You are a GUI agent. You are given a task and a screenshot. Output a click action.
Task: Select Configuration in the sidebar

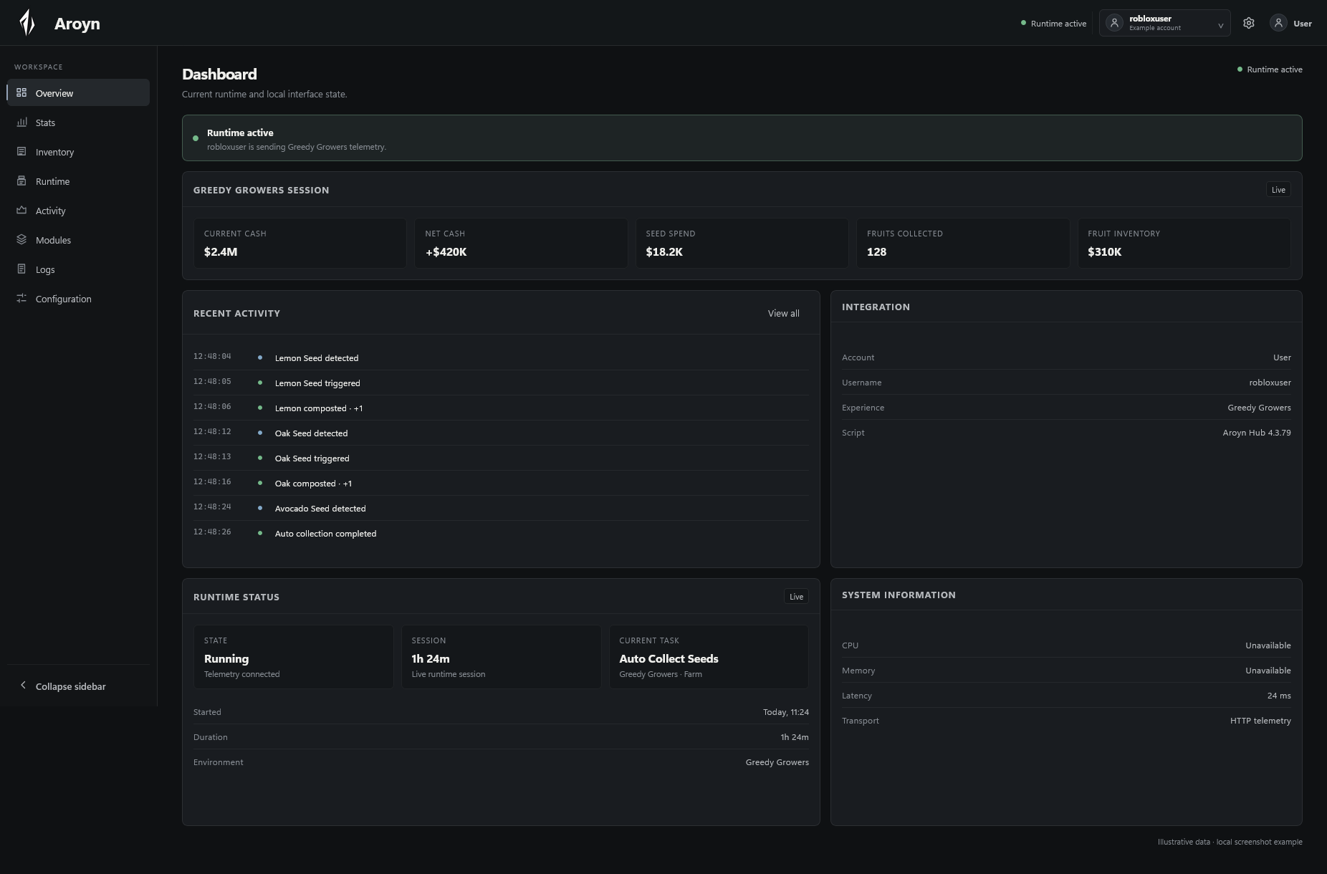click(78, 299)
